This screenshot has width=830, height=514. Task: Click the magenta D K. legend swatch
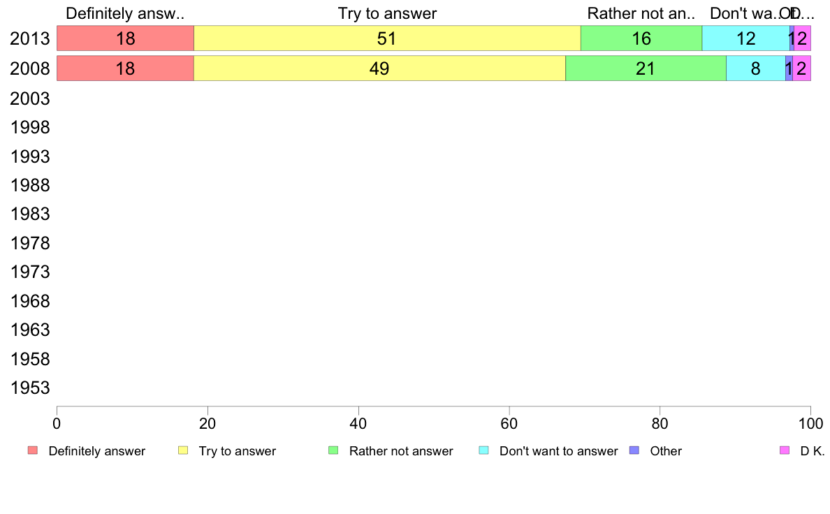(785, 450)
